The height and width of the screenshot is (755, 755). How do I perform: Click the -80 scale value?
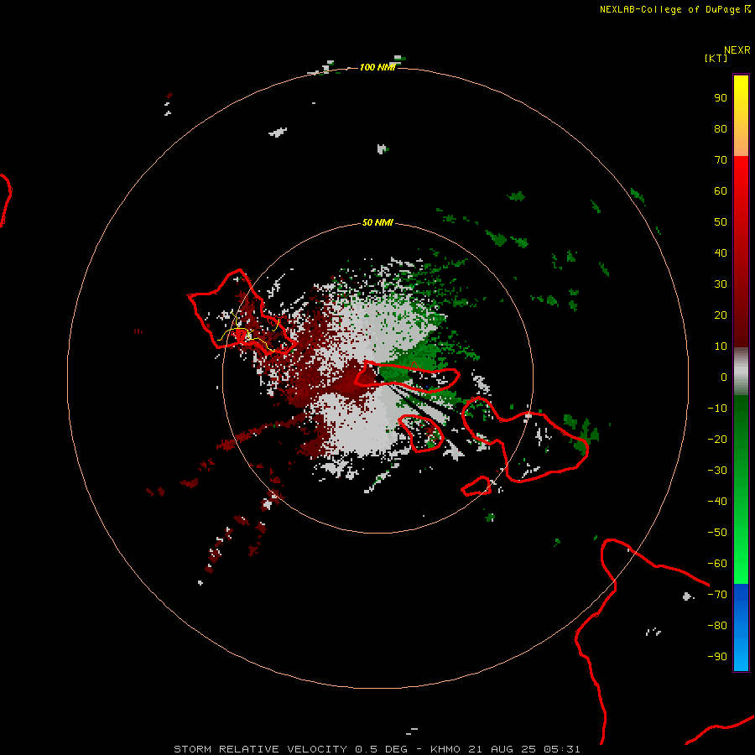(717, 626)
